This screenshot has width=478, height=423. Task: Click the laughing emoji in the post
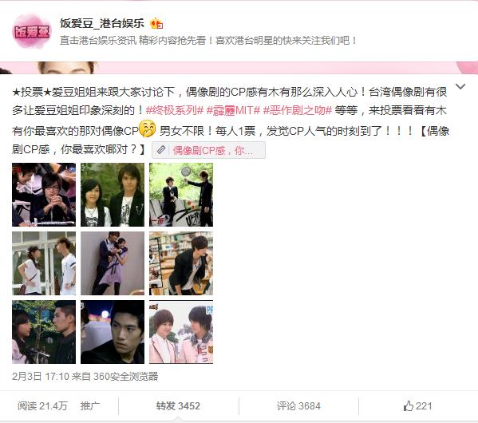pyautogui.click(x=148, y=128)
